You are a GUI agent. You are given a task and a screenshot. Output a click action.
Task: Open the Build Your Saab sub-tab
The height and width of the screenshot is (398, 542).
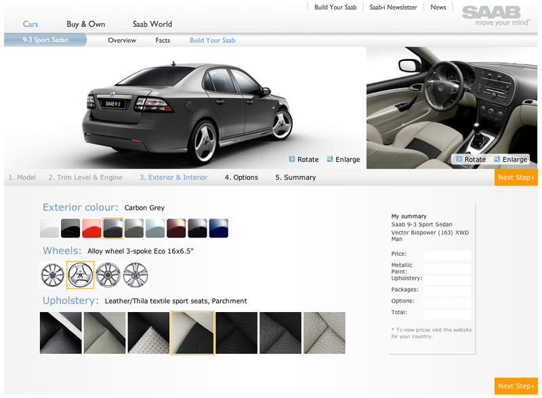coord(212,41)
